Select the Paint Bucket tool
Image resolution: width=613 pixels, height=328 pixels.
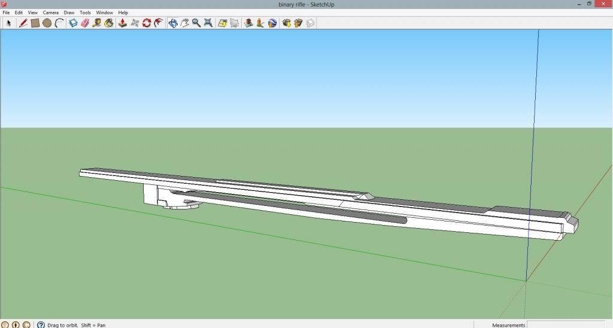click(109, 23)
